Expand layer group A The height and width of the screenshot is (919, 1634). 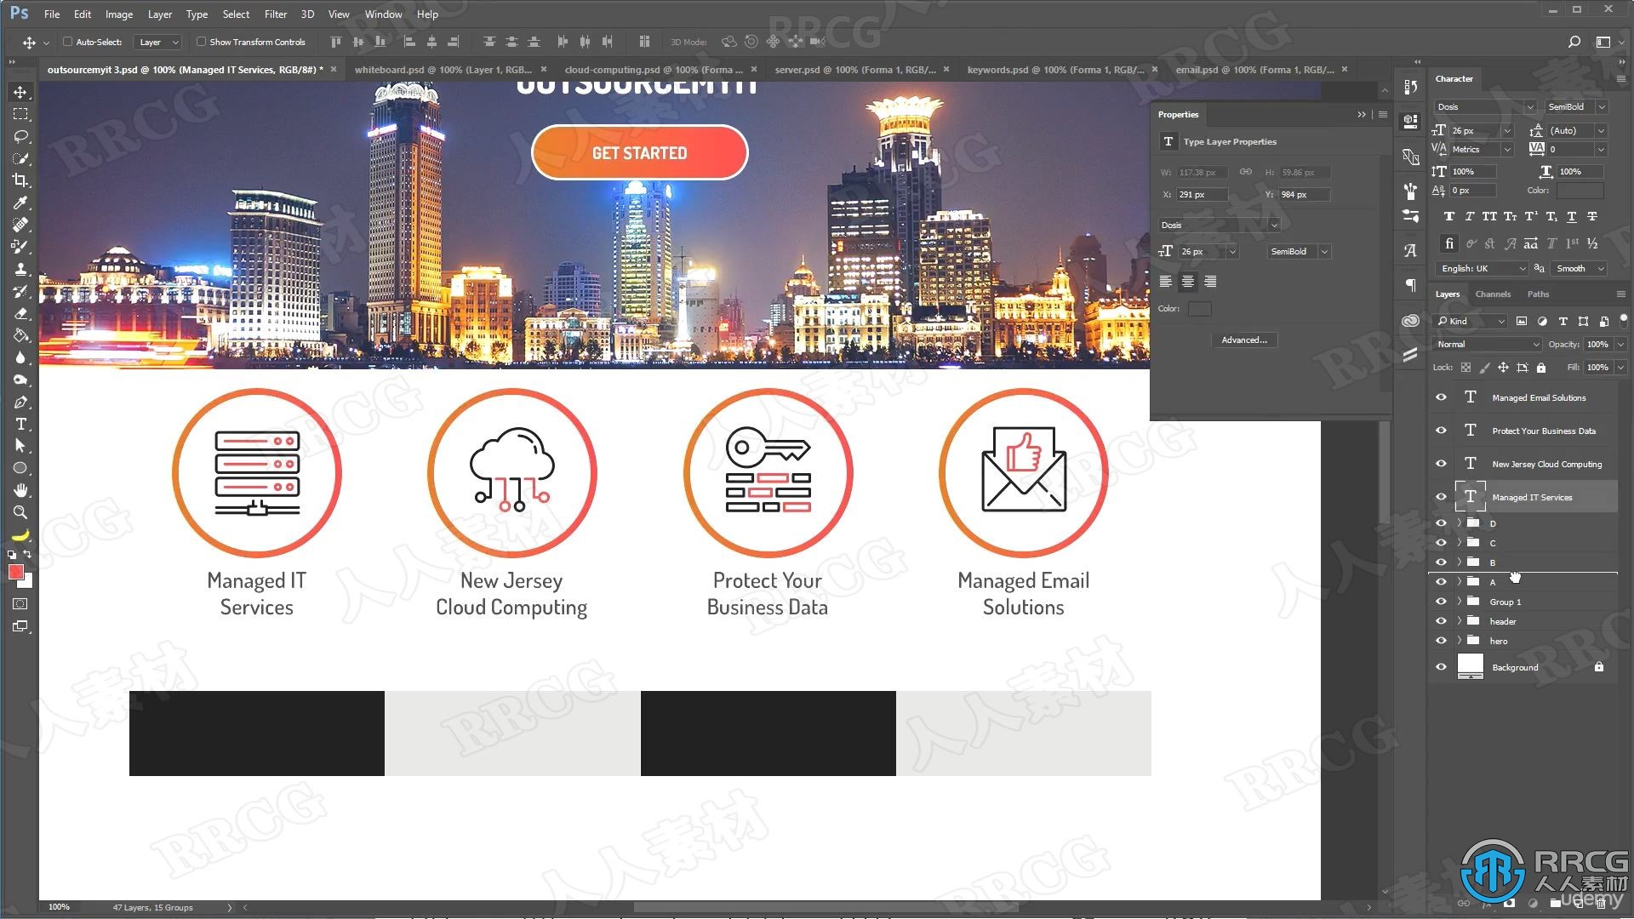click(1459, 581)
